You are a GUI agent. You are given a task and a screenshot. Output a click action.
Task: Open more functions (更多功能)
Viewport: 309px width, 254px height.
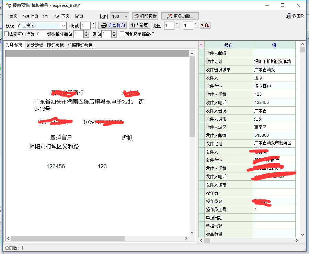(180, 16)
